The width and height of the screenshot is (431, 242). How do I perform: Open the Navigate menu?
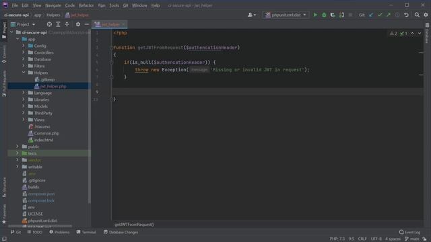(53, 5)
